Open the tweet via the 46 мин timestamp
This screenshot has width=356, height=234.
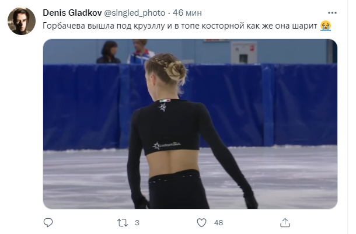click(187, 13)
